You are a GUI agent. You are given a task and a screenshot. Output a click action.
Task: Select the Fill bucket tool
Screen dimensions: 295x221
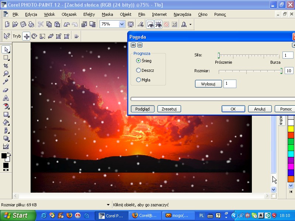pyautogui.click(x=6, y=122)
